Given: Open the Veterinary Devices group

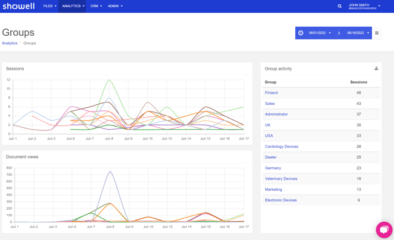Looking at the screenshot, I should (x=281, y=179).
